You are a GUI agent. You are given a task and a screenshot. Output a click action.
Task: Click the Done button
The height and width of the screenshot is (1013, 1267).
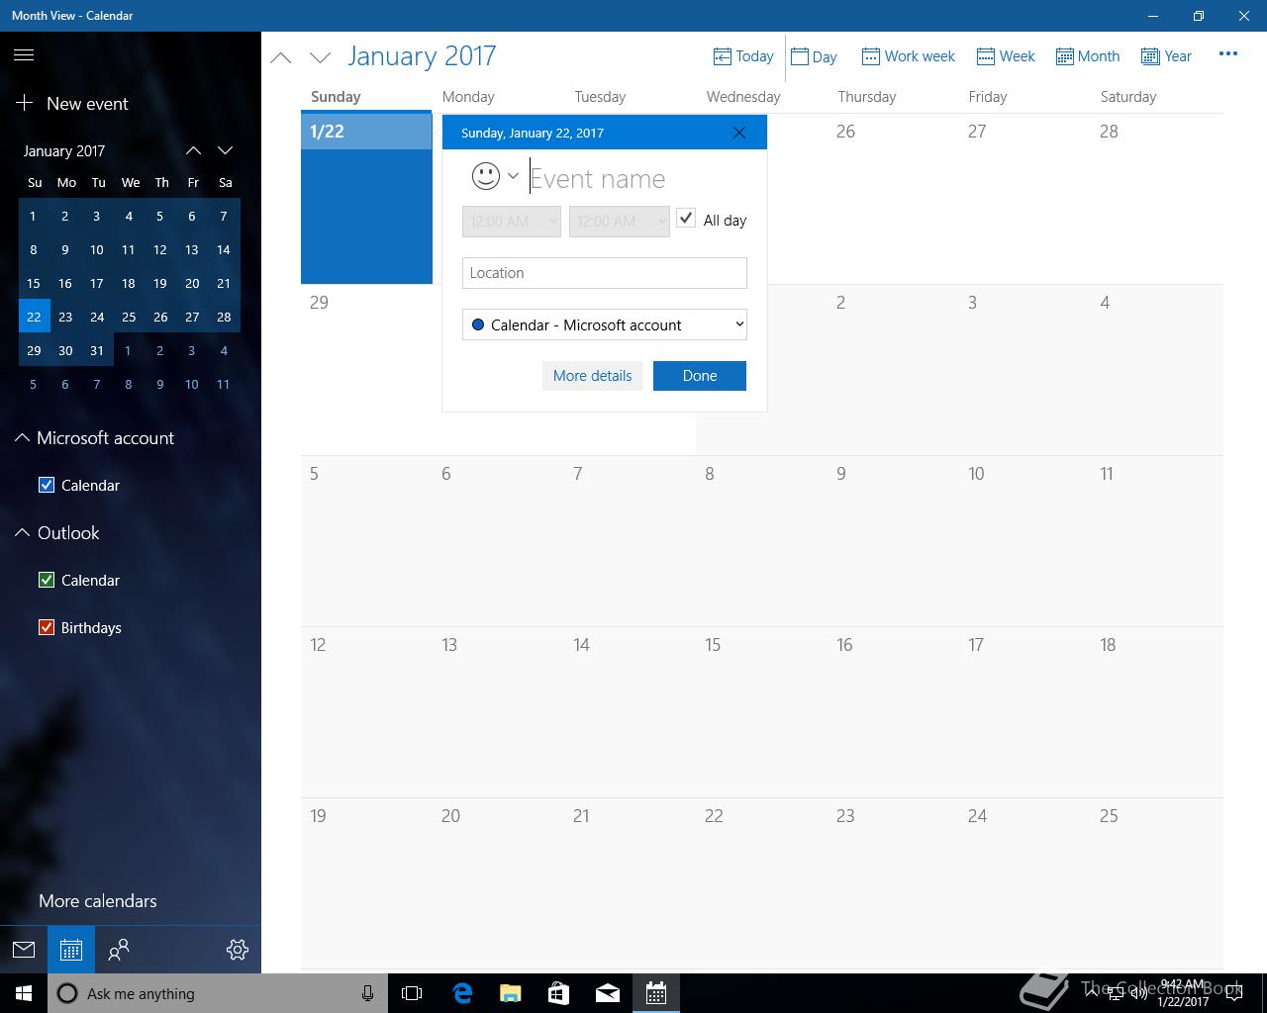(700, 376)
